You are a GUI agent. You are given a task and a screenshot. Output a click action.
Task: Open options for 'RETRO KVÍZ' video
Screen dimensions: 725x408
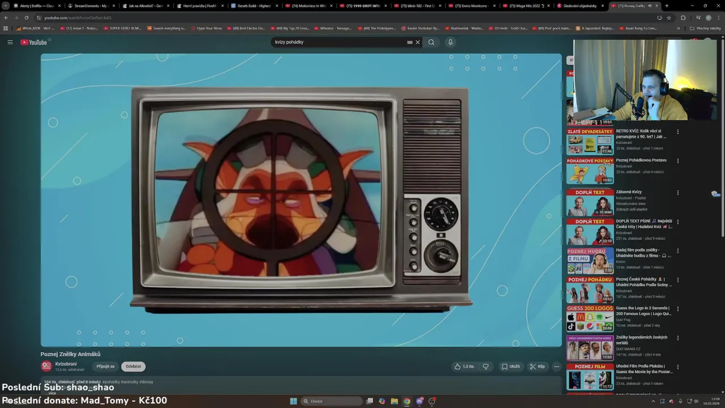click(678, 132)
